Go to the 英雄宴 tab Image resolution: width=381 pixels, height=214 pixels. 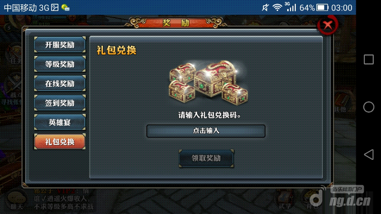tap(60, 122)
